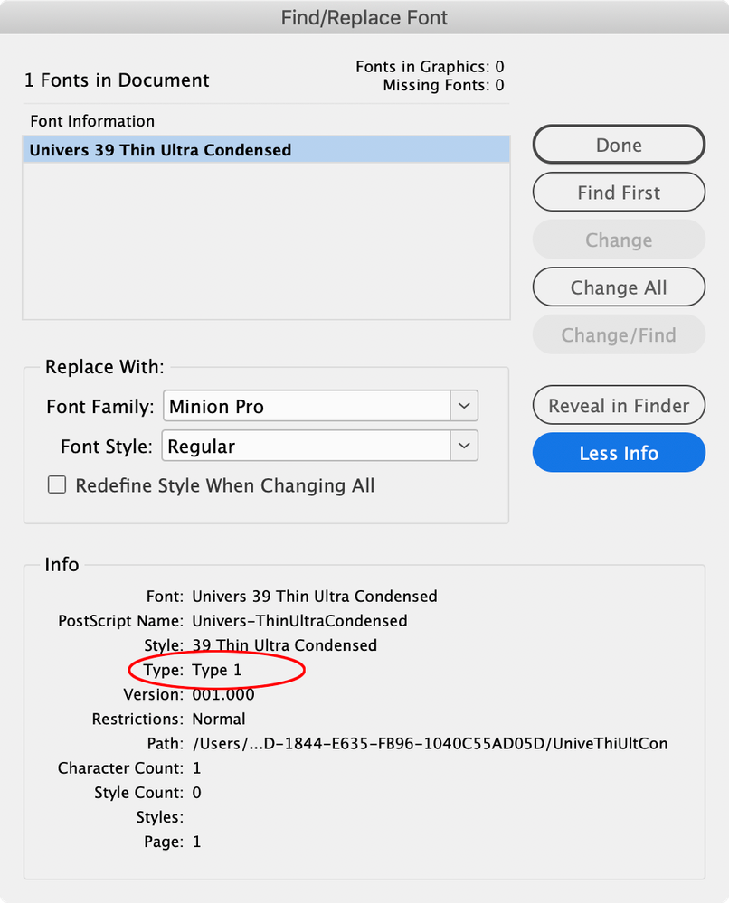Click the PostScript Name value
Screen dimensions: 729x903
(299, 621)
